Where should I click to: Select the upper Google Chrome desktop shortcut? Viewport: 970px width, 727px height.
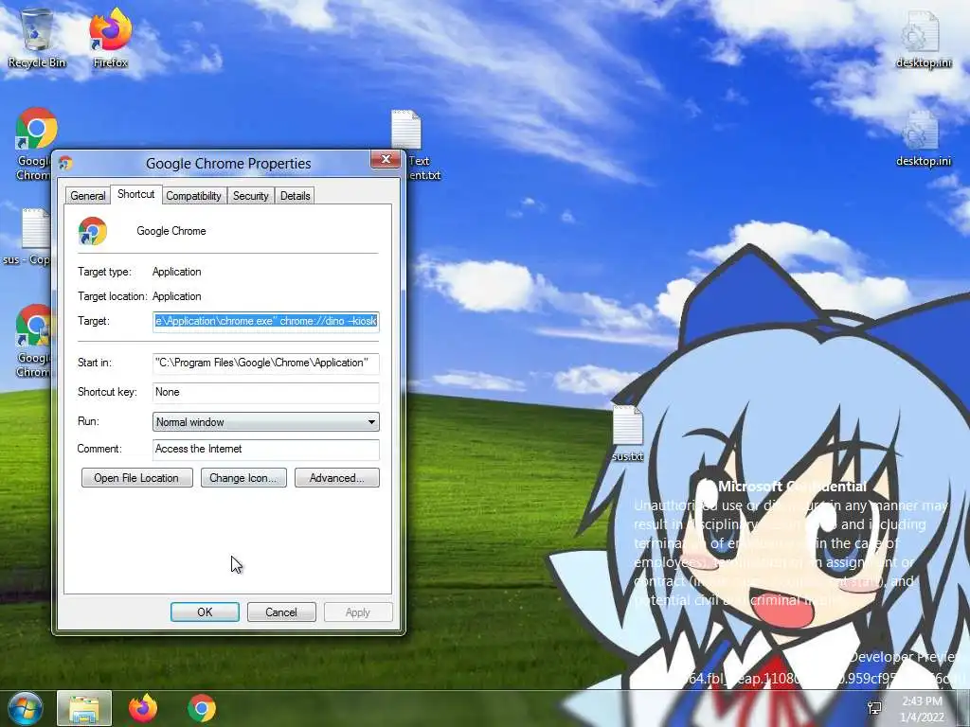click(x=34, y=144)
